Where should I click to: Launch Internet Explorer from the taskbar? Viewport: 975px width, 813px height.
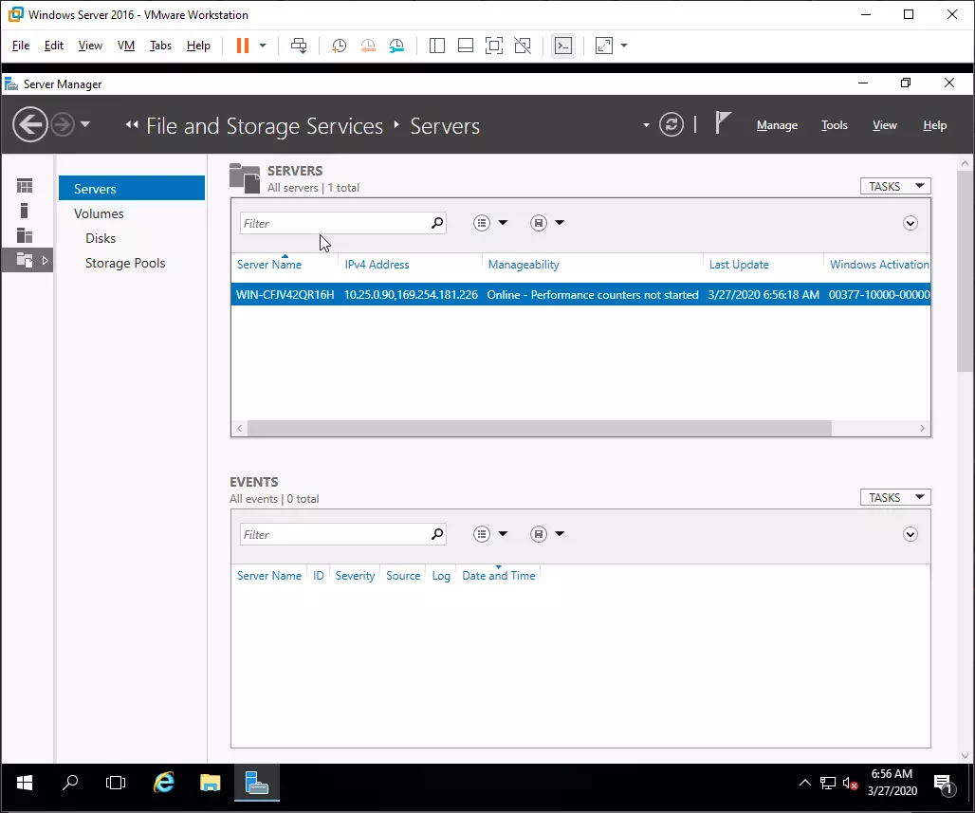click(164, 783)
